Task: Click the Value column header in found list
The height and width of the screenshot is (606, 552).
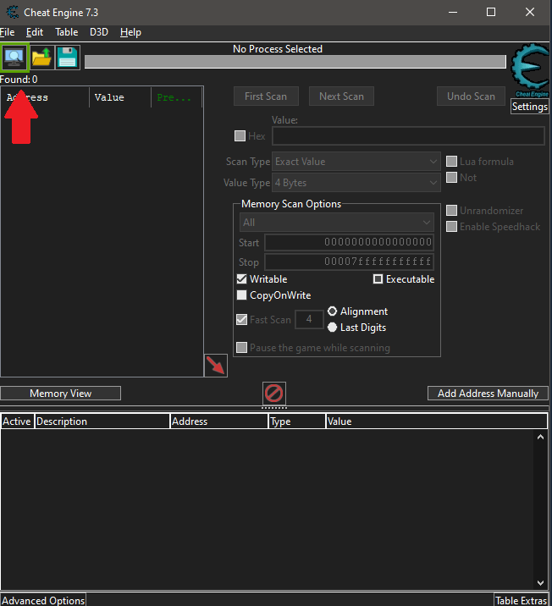Action: (x=120, y=97)
